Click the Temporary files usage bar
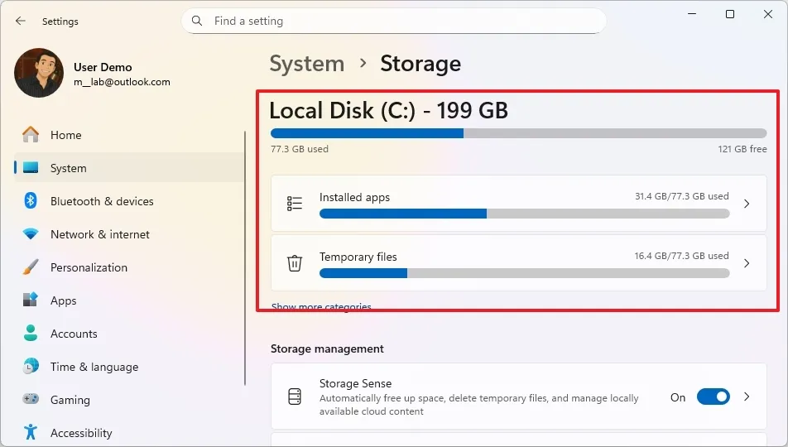The height and width of the screenshot is (447, 788). click(x=524, y=273)
